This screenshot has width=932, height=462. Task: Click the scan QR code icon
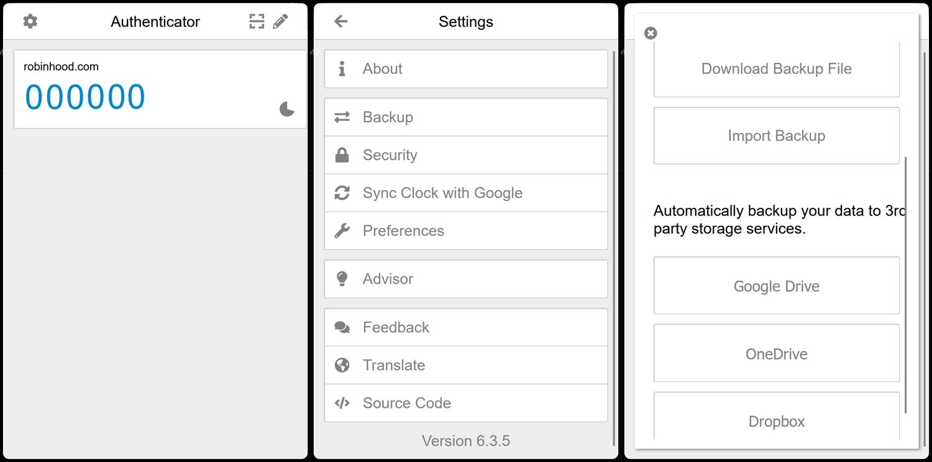click(257, 20)
